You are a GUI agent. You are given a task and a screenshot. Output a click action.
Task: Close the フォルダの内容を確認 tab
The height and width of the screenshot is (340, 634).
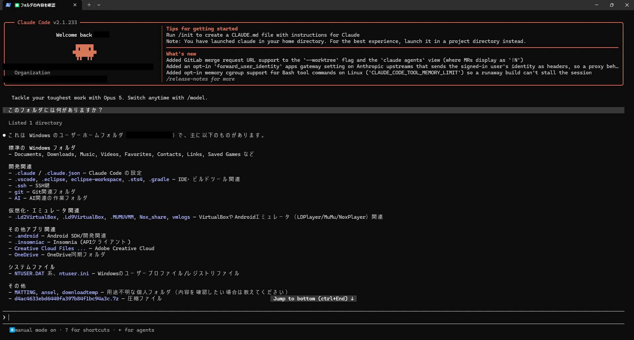point(75,5)
